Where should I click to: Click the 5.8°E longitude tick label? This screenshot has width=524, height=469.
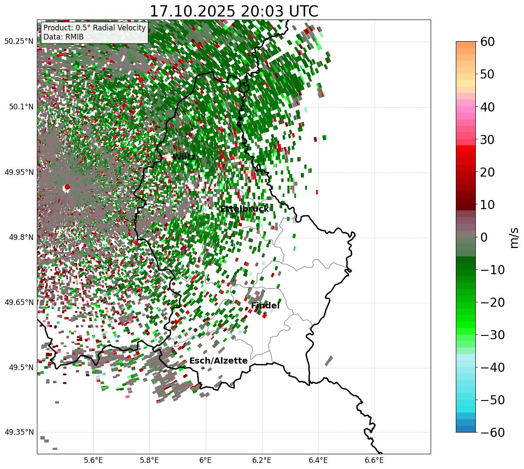(149, 460)
